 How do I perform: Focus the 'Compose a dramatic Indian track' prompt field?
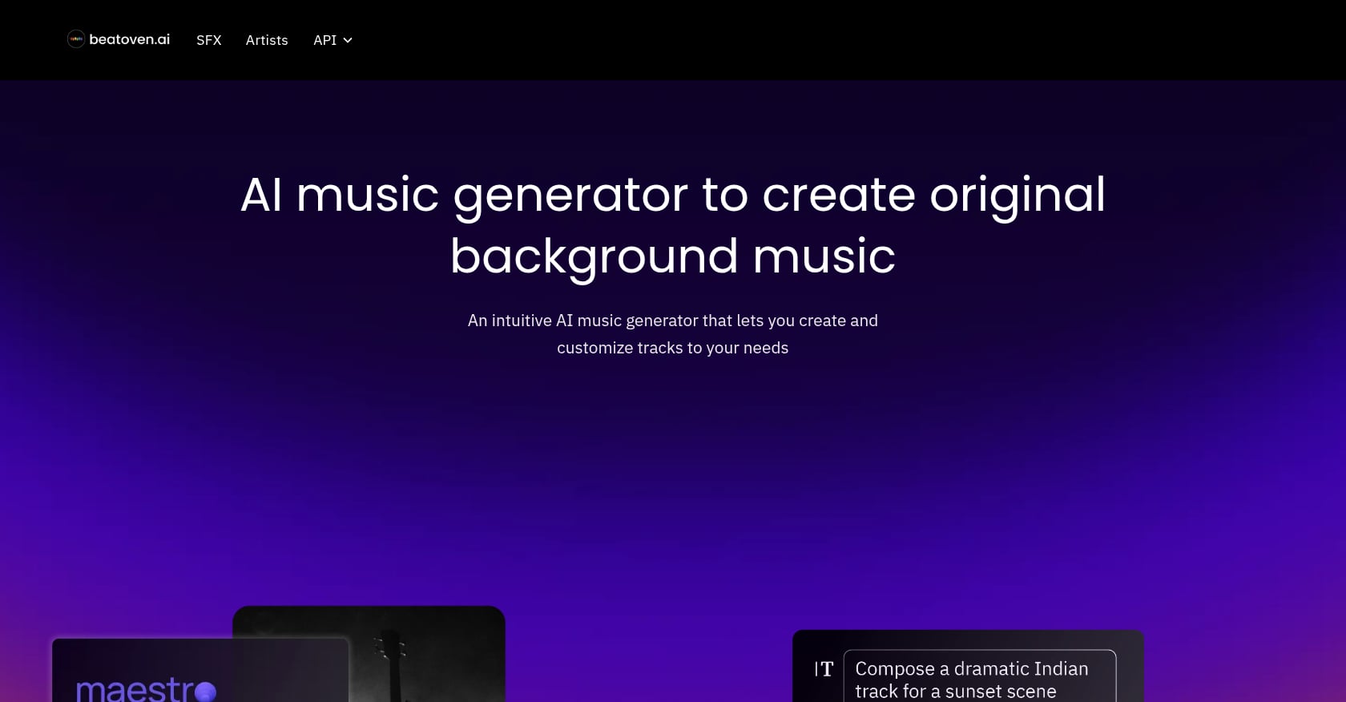pos(980,676)
